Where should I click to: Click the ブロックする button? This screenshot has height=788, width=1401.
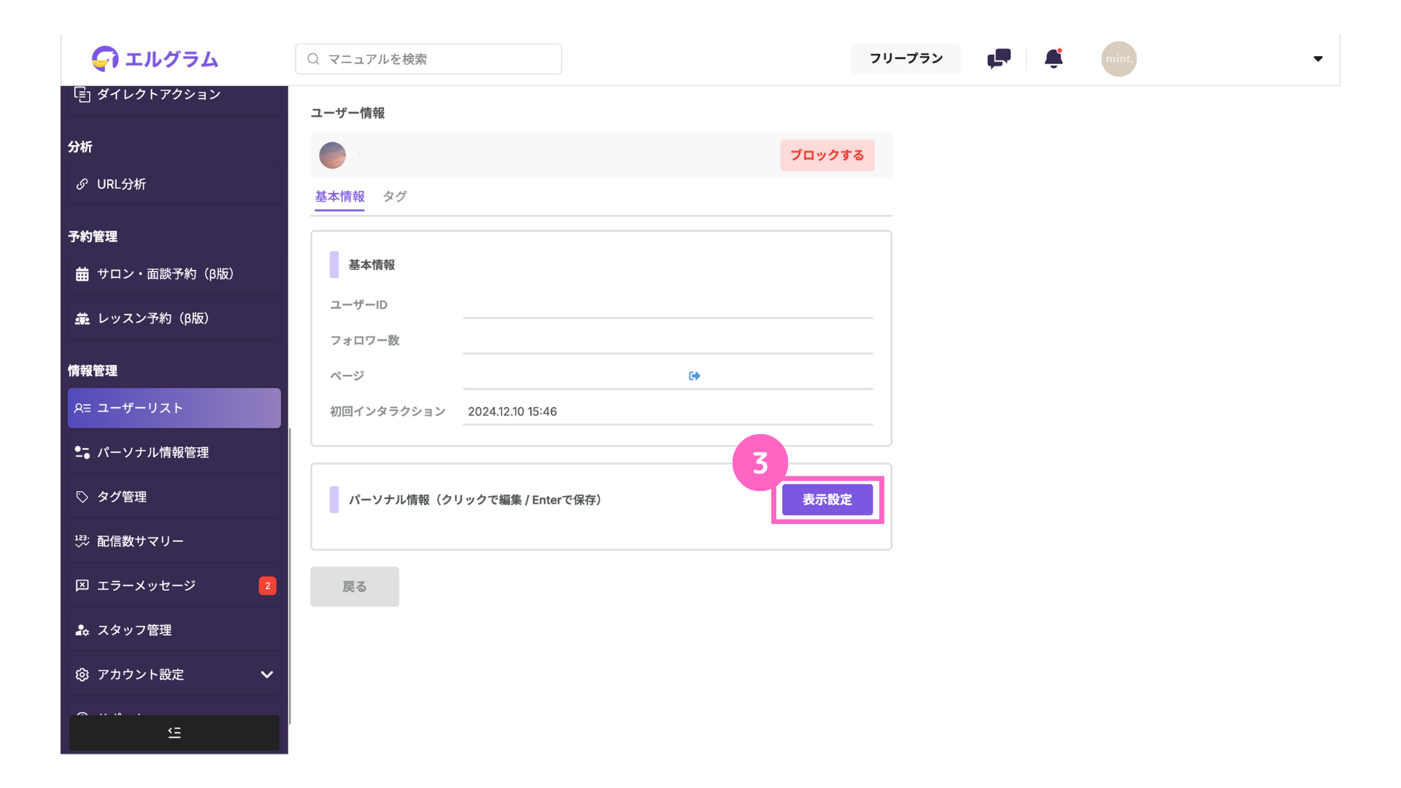tap(827, 155)
